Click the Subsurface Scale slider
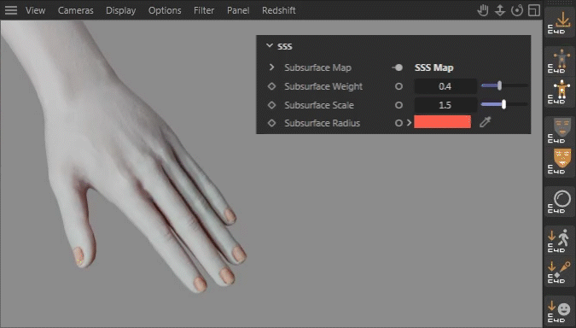 [504, 105]
